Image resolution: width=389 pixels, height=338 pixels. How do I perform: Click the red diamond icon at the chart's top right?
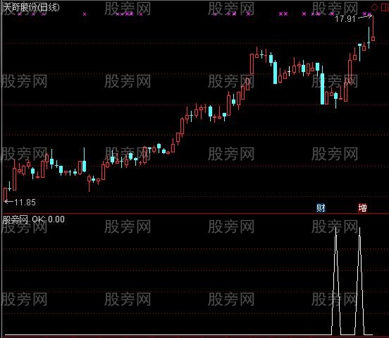click(375, 7)
